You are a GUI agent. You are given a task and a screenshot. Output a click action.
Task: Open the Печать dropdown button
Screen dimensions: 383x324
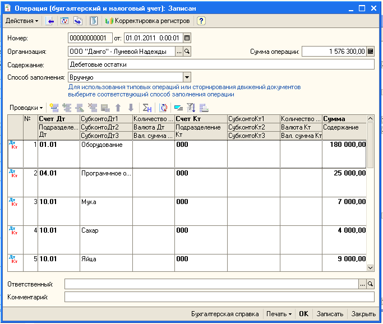coord(279,314)
